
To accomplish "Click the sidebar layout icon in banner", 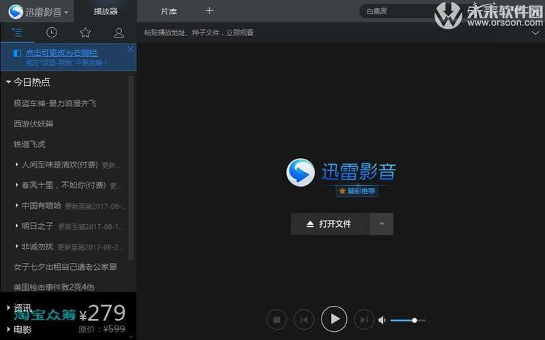I will (x=17, y=53).
